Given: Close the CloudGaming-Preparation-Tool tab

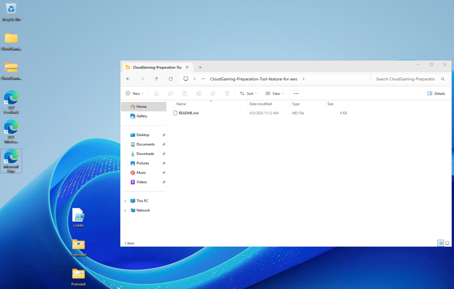Looking at the screenshot, I should [x=187, y=67].
